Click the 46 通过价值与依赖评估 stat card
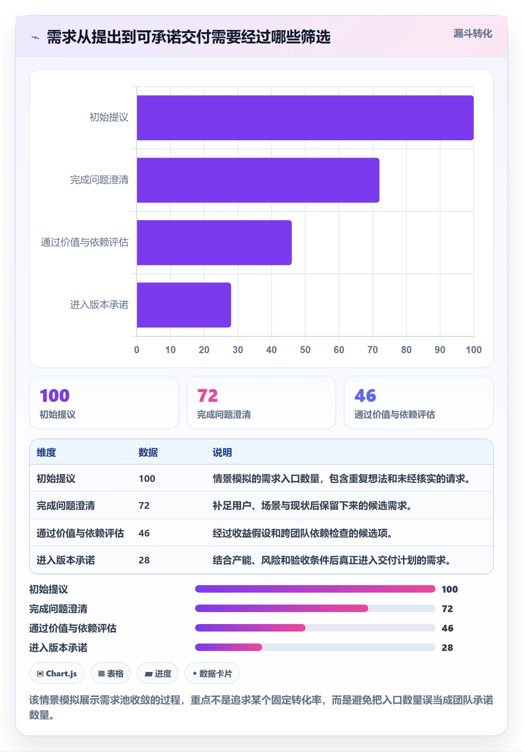Screen dimensions: 523x752 [x=419, y=403]
